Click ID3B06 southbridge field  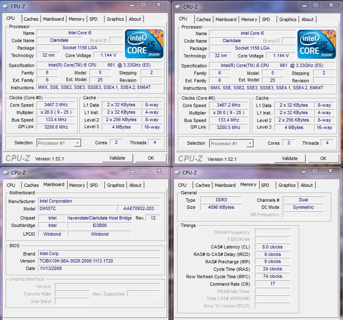pyautogui.click(x=100, y=225)
